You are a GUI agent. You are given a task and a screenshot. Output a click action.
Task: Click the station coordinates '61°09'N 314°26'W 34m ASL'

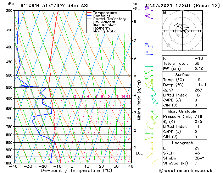tap(55, 6)
